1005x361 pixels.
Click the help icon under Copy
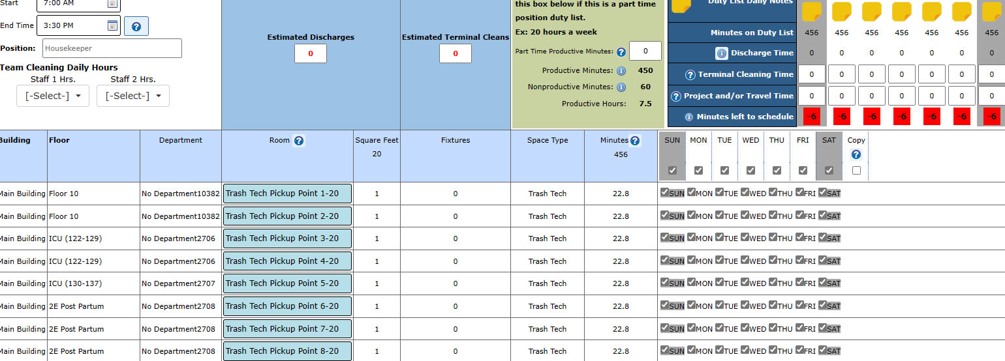click(856, 154)
